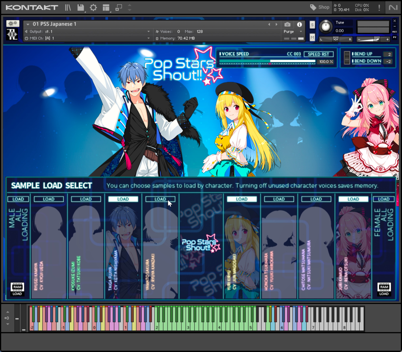Image resolution: width=402 pixels, height=352 pixels.
Task: Click the pan L-R slider
Action: [336, 39]
